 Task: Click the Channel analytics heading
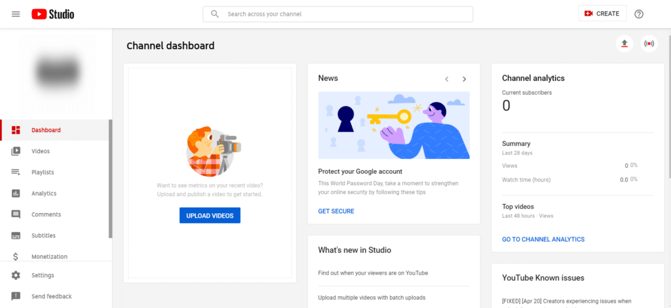(533, 78)
